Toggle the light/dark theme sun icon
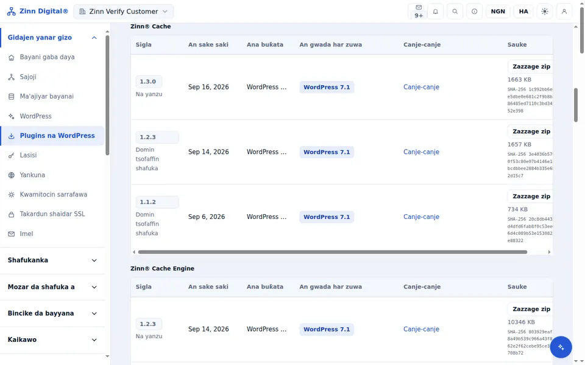Viewport: 585px width, 365px height. tap(545, 12)
